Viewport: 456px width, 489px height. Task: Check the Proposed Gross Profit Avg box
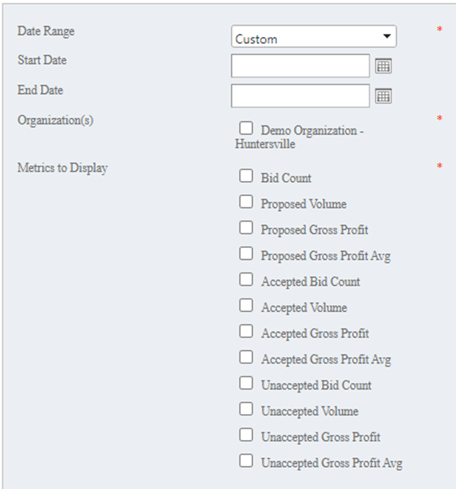(x=246, y=254)
